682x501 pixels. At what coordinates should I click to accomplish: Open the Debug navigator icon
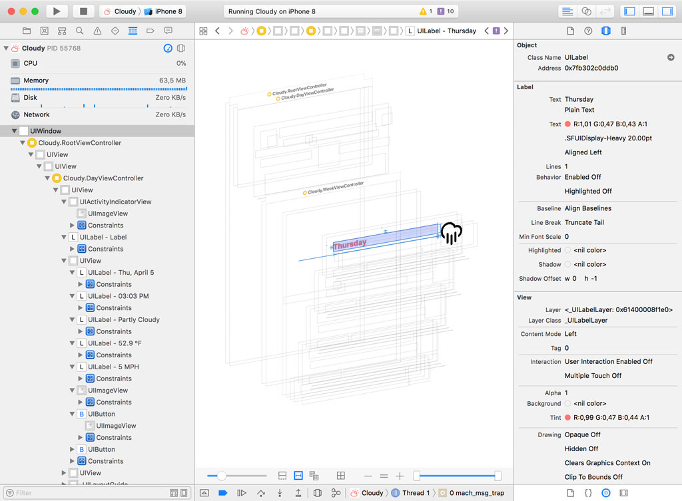click(133, 31)
